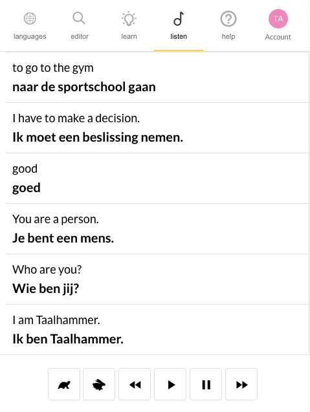
Task: Switch to the listen tab
Action: click(179, 26)
